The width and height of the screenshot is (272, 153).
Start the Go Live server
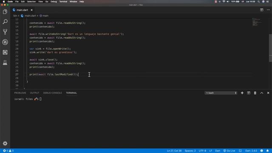[229, 151]
